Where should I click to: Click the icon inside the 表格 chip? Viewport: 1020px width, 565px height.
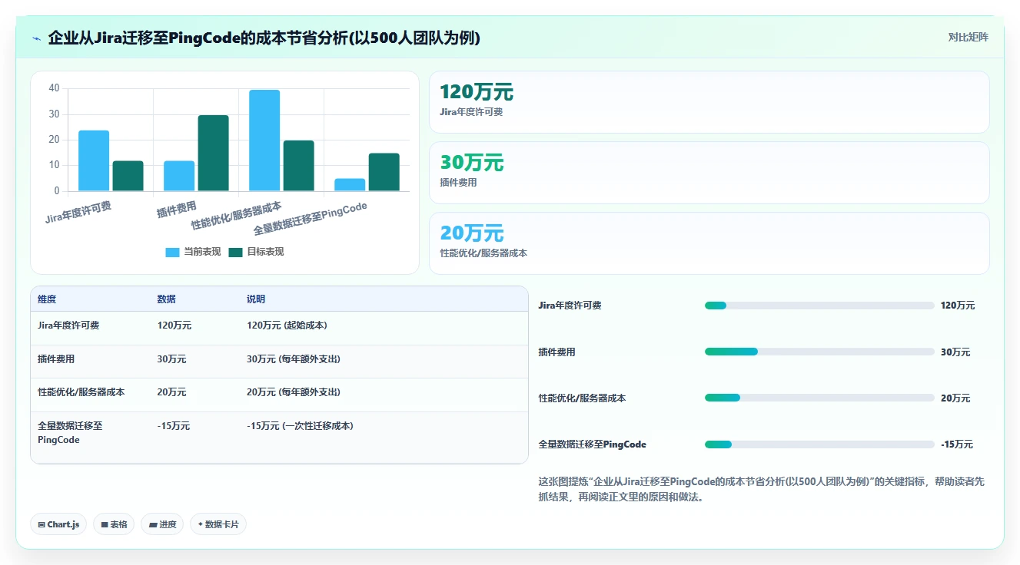point(105,525)
